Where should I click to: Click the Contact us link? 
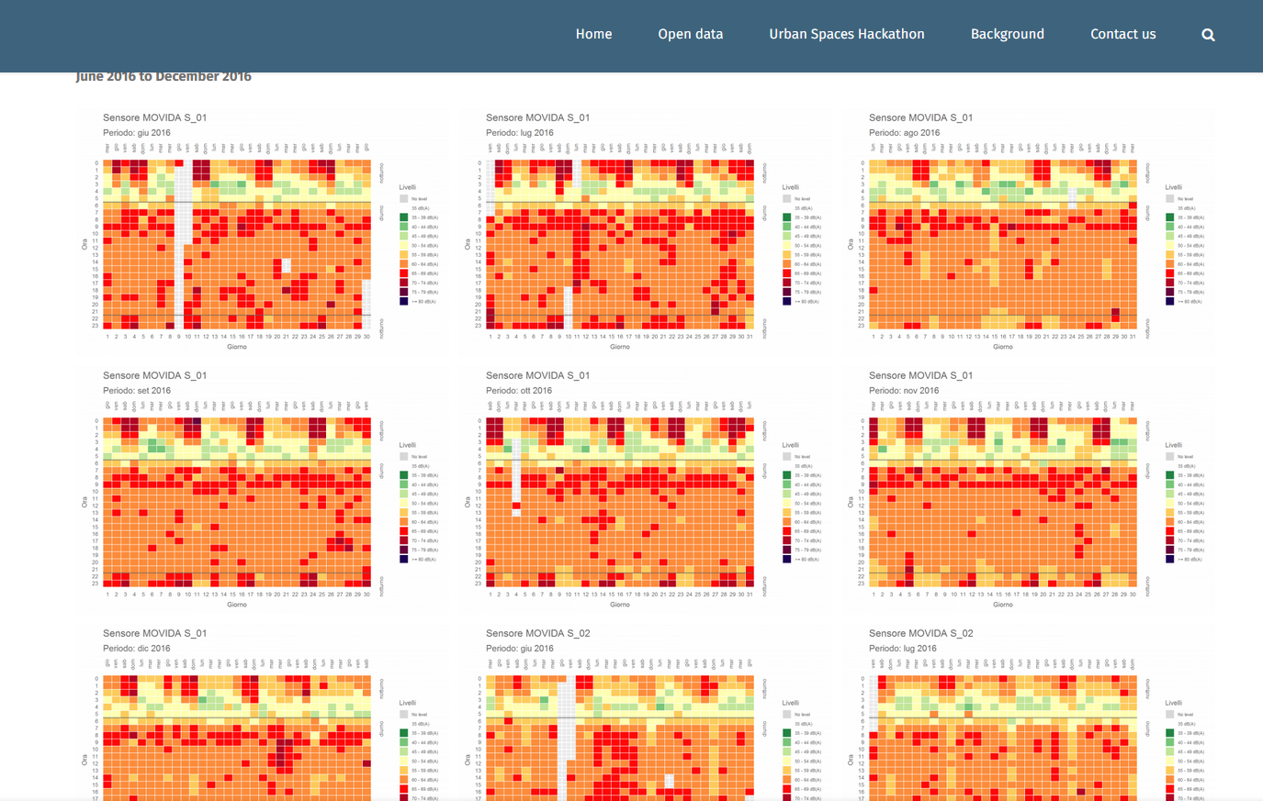[1122, 34]
